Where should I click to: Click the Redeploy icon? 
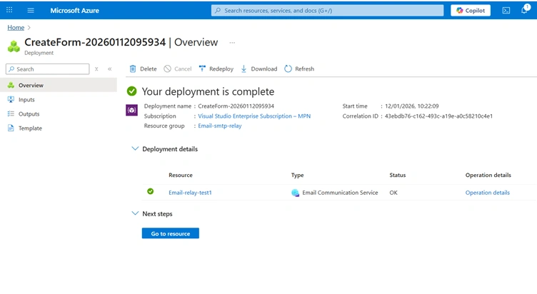(x=202, y=69)
